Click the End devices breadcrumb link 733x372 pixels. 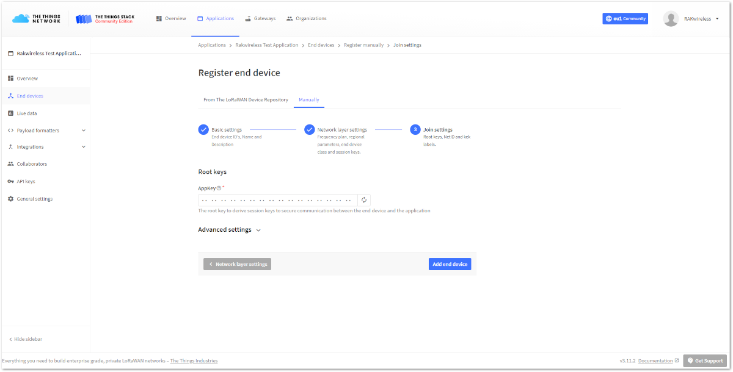321,45
